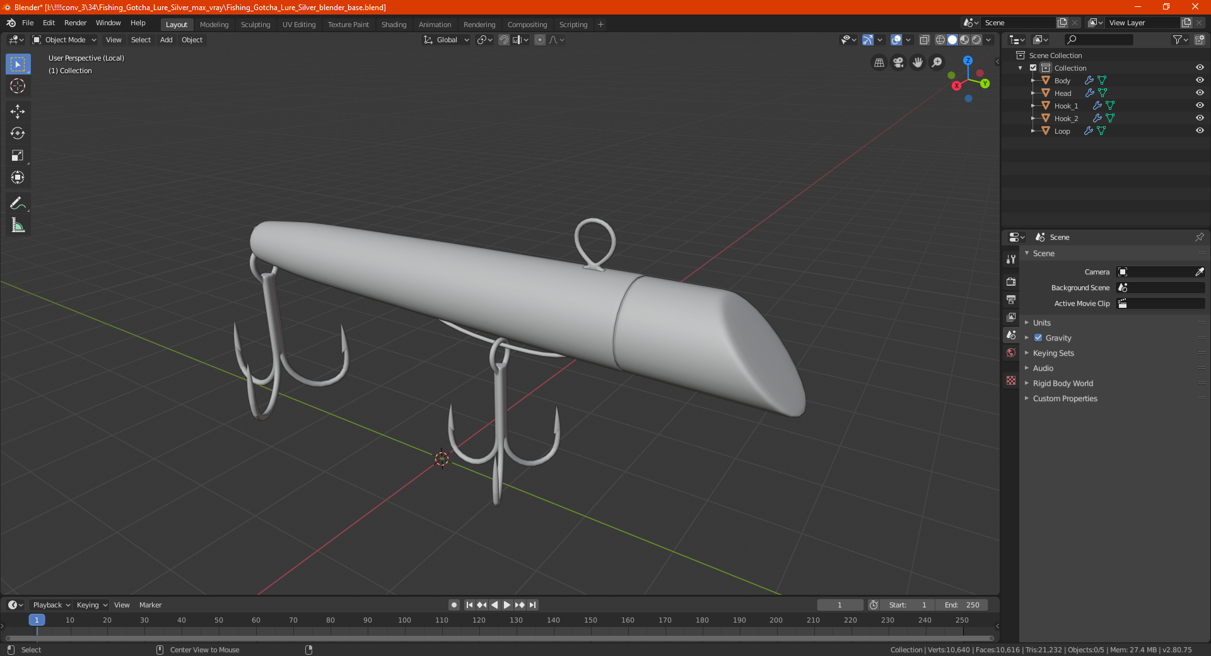Viewport: 1211px width, 656px height.
Task: Uncheck the Gravity checkbox
Action: click(1038, 338)
